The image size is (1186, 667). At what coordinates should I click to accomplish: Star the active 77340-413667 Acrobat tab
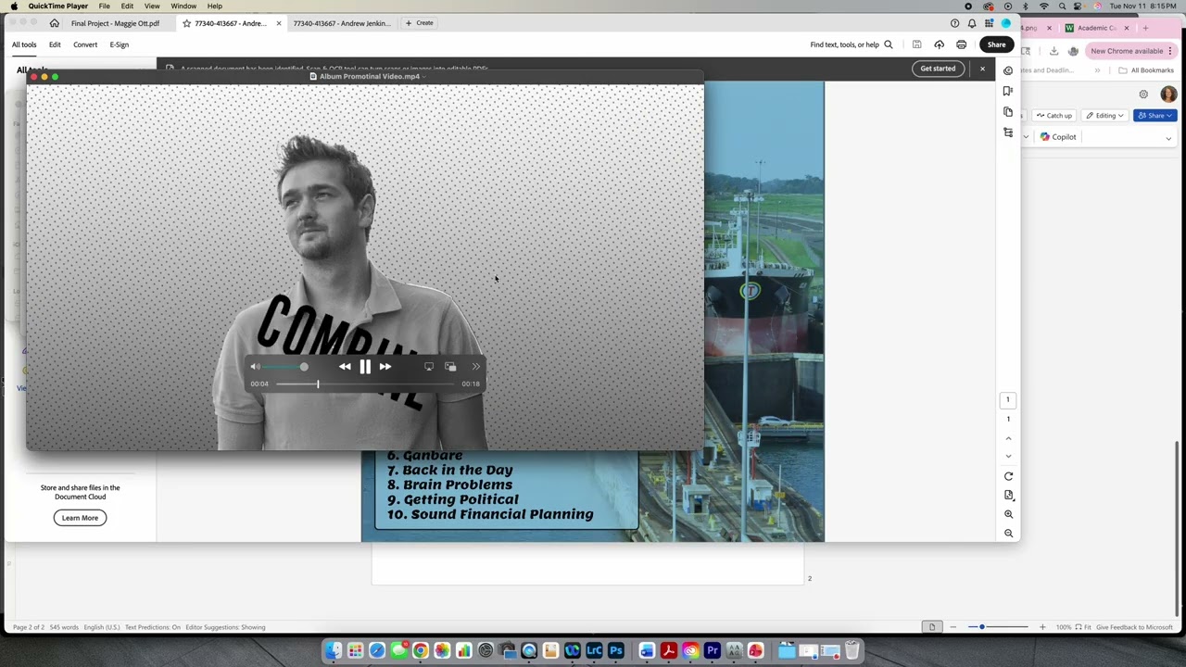pos(186,23)
